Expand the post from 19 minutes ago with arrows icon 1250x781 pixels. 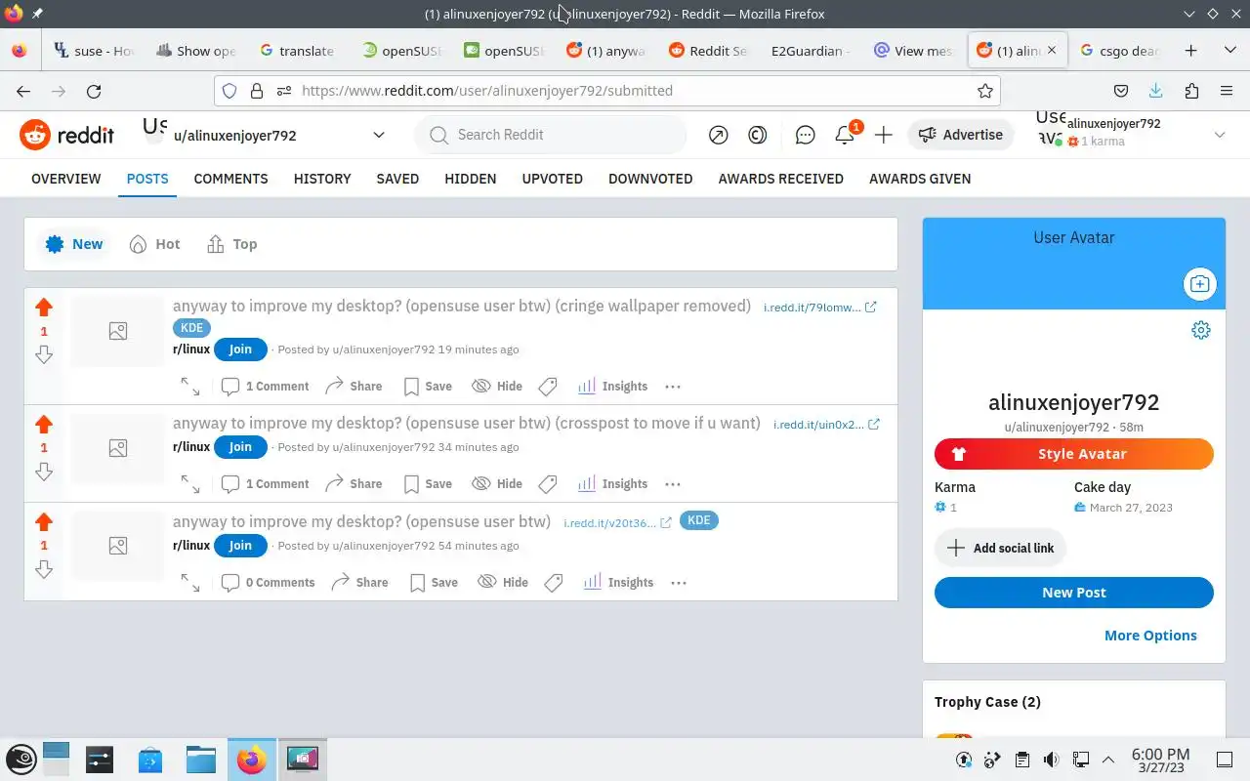tap(190, 387)
